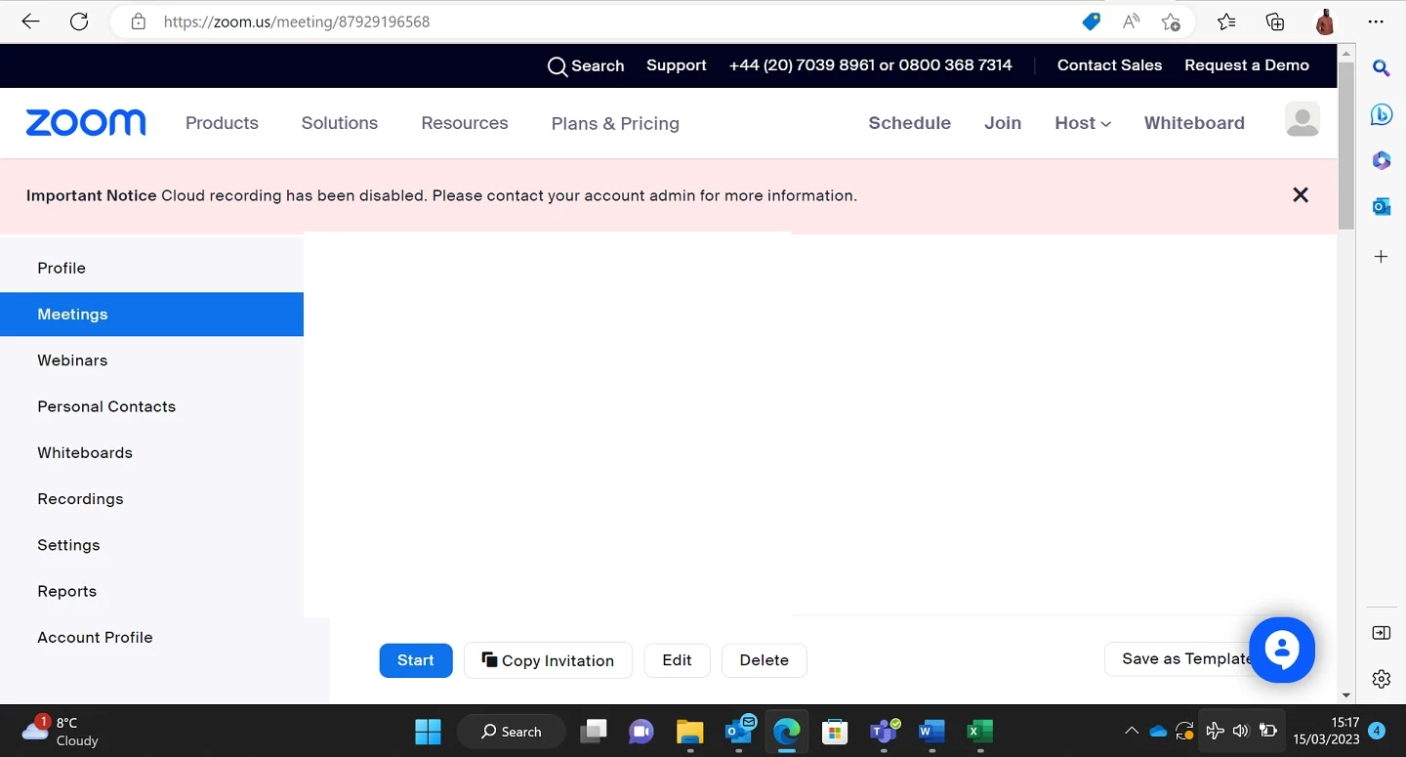
Task: Go back with browser back arrow
Action: click(30, 21)
